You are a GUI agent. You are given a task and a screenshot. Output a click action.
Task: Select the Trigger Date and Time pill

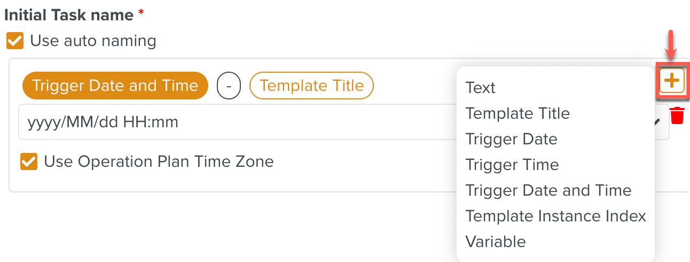click(x=115, y=86)
